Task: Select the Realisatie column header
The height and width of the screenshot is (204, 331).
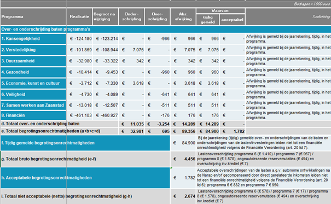Action: (79, 16)
